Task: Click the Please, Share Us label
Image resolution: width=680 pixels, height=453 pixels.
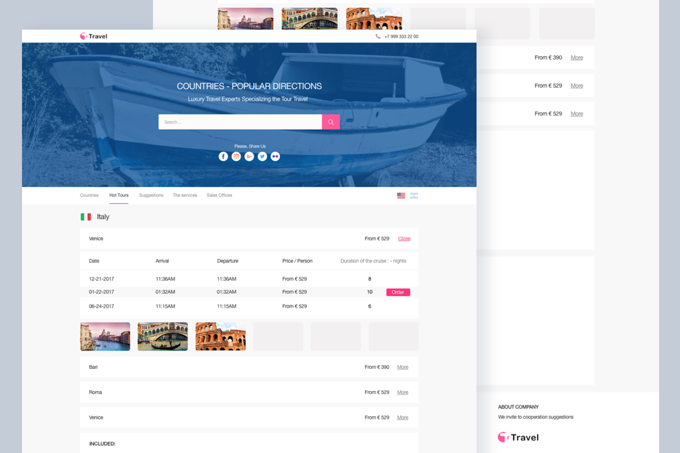Action: tap(250, 146)
